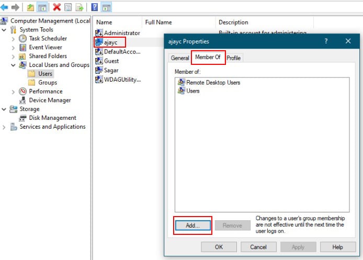Screen dimensions: 363x260
Task: Click the red X Delete toolbar icon
Action: tap(56, 7)
